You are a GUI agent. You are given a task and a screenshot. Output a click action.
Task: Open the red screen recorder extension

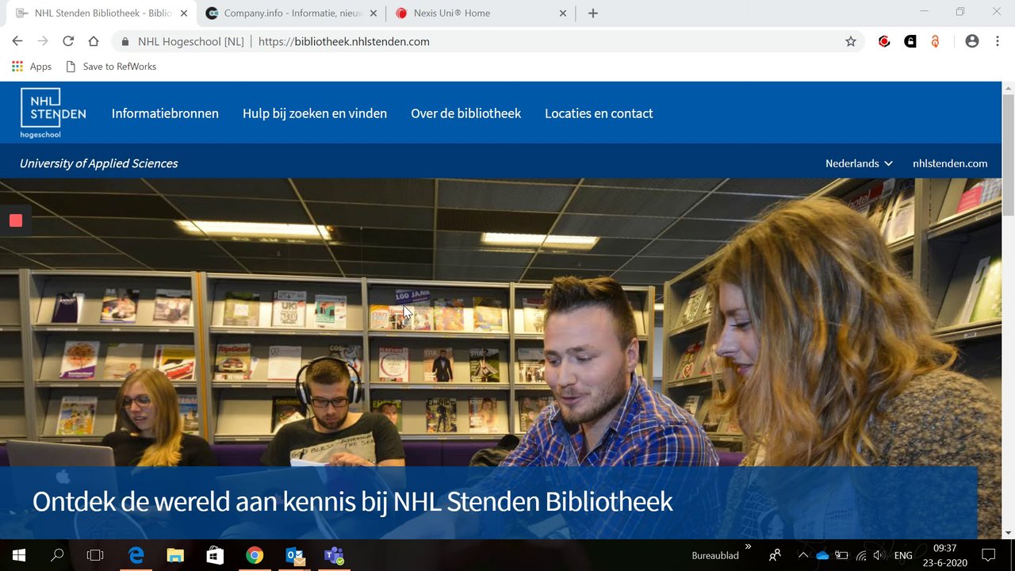[884, 41]
